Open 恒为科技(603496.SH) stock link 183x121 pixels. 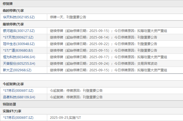pos(19,57)
